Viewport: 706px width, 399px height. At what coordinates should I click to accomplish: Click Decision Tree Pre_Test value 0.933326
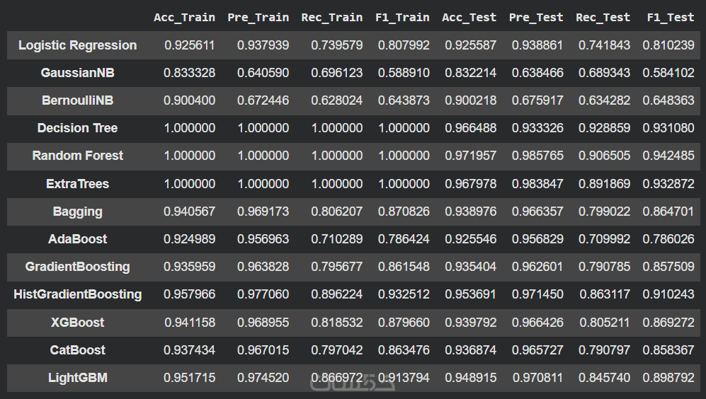537,128
